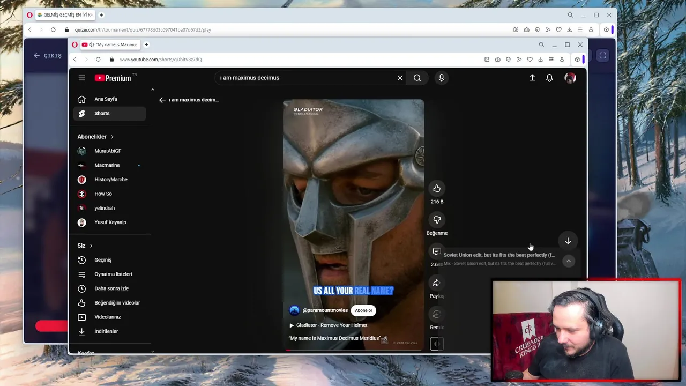Image resolution: width=686 pixels, height=386 pixels.
Task: Expand the Abonelikler section
Action: [95, 137]
